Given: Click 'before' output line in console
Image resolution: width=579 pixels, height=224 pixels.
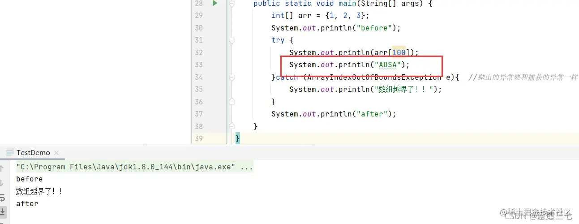Looking at the screenshot, I should pos(30,179).
